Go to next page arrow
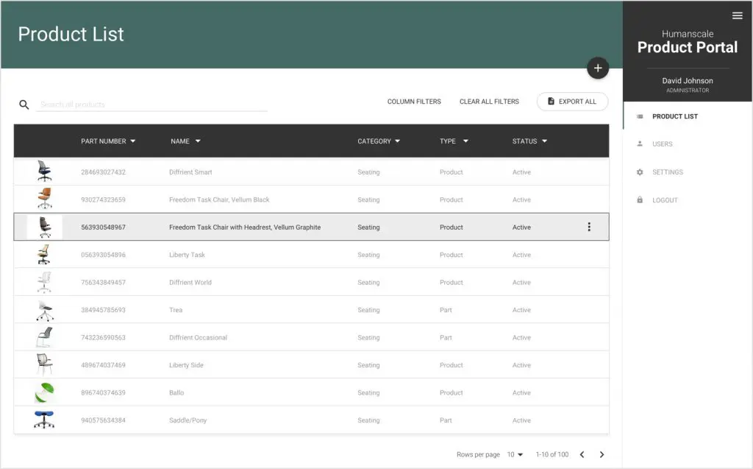Image resolution: width=753 pixels, height=469 pixels. 602,455
